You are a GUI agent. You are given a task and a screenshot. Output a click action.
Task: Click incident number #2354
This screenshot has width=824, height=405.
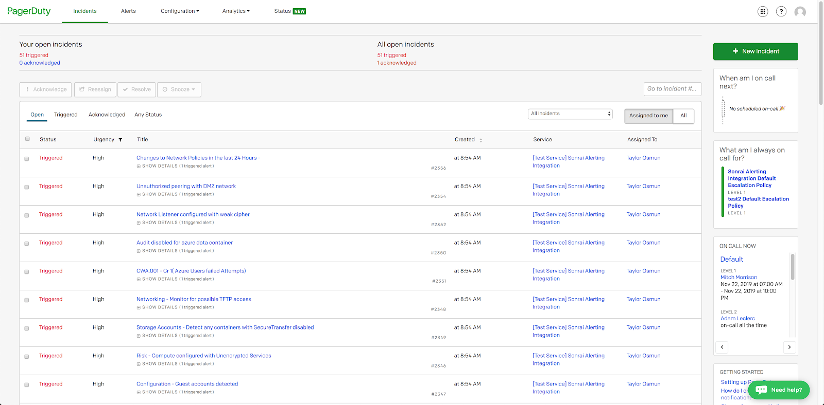(x=439, y=196)
